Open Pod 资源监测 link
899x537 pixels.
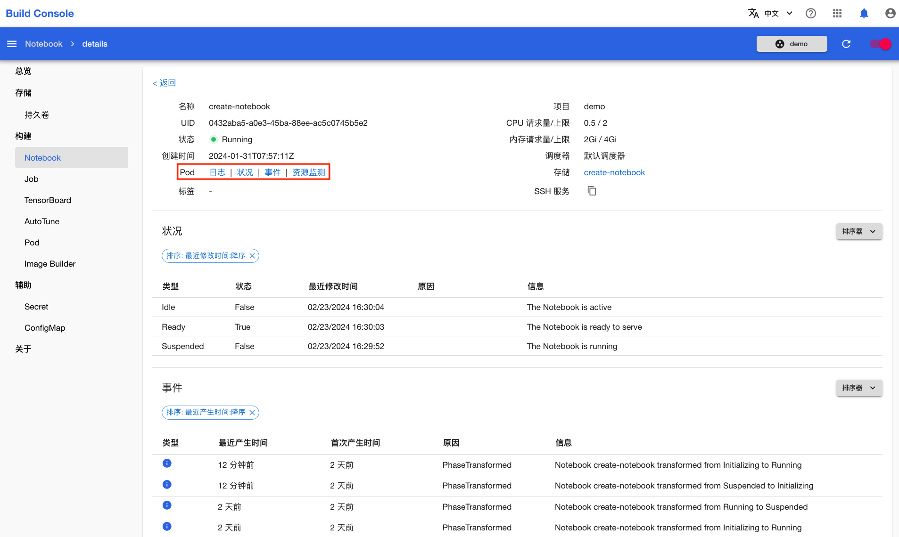(309, 172)
